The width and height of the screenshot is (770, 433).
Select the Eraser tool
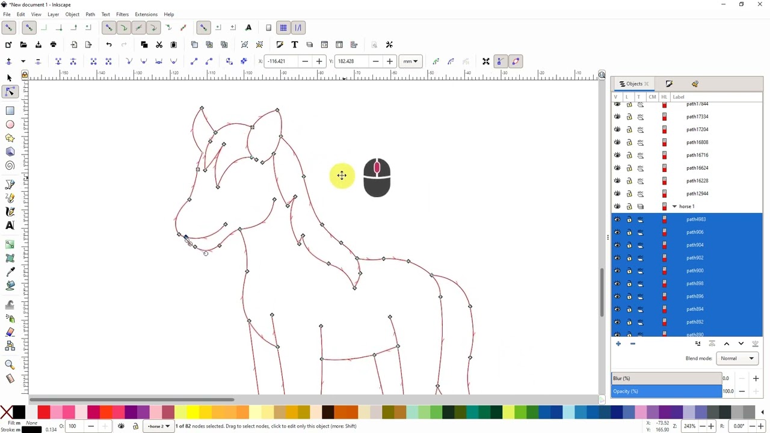(10, 332)
